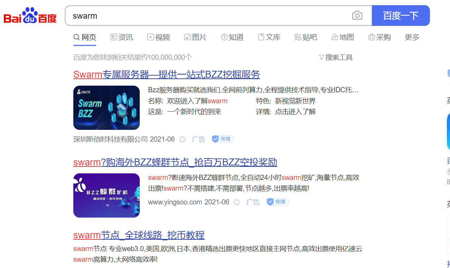This screenshot has height=268, width=450.
Task: Expand the 更多 menu
Action: (412, 37)
